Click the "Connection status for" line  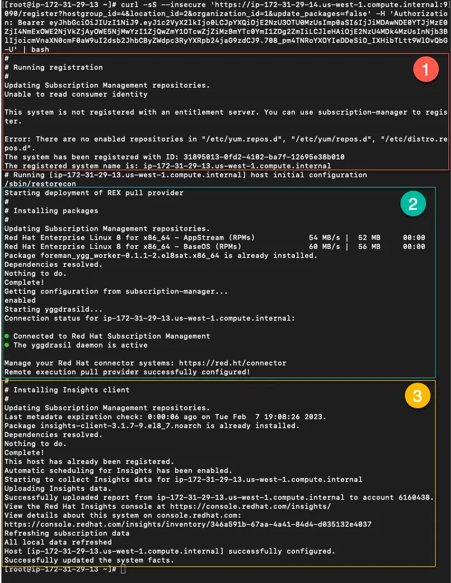pos(150,318)
